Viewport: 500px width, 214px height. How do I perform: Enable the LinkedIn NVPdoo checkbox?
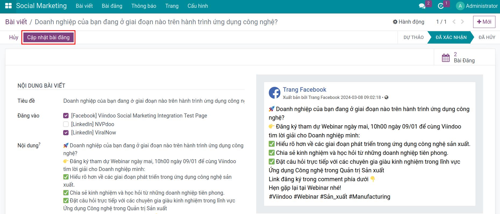click(x=66, y=124)
